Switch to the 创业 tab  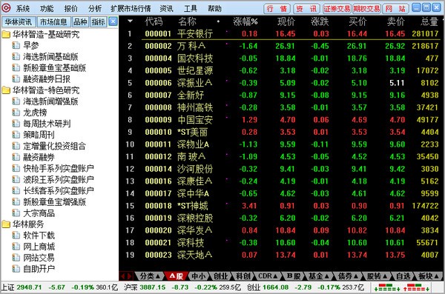click(220, 275)
